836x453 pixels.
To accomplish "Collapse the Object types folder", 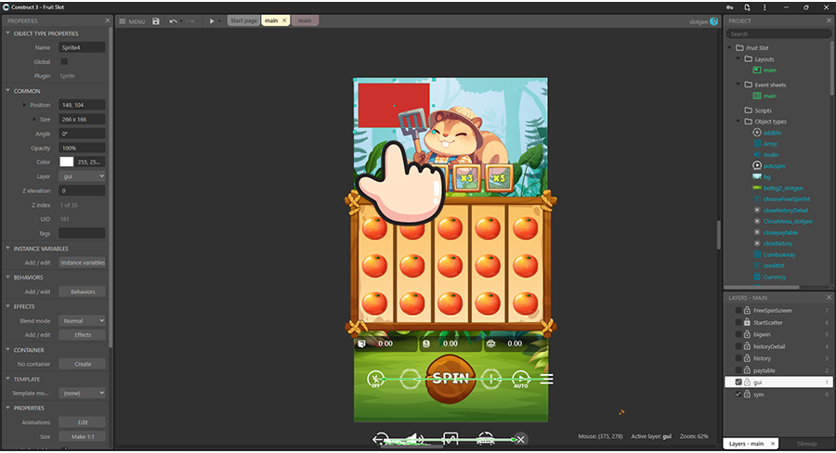I will (739, 122).
